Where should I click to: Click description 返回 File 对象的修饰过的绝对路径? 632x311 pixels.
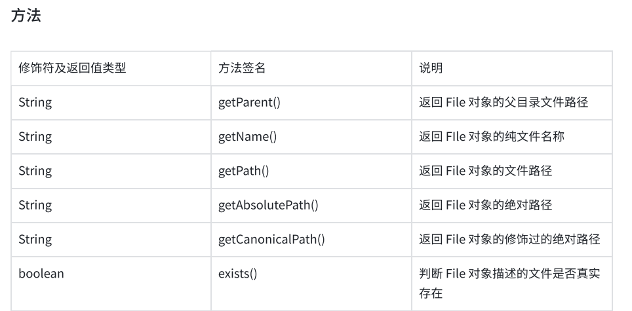[x=509, y=239]
